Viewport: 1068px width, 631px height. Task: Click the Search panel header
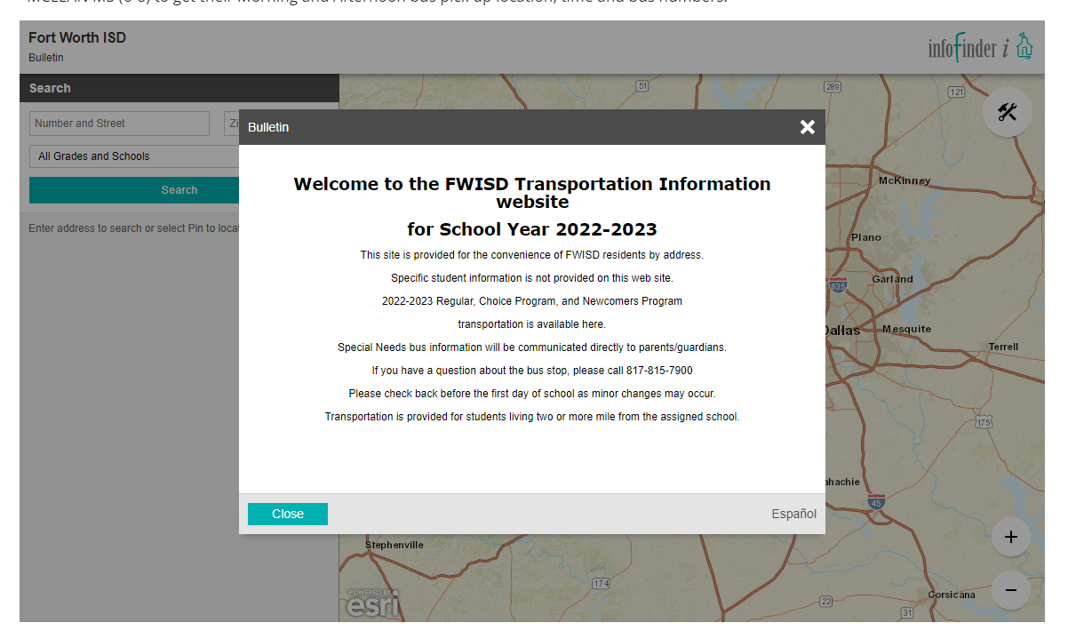tap(179, 88)
